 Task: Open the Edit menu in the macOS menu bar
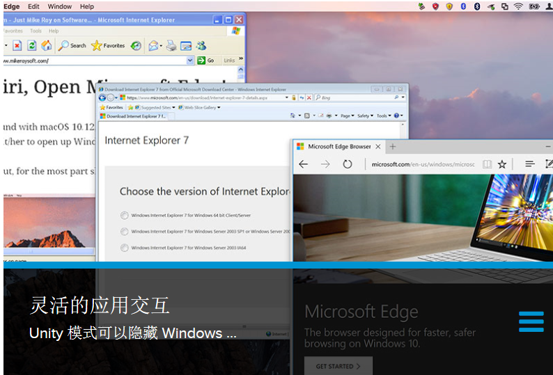tap(33, 6)
